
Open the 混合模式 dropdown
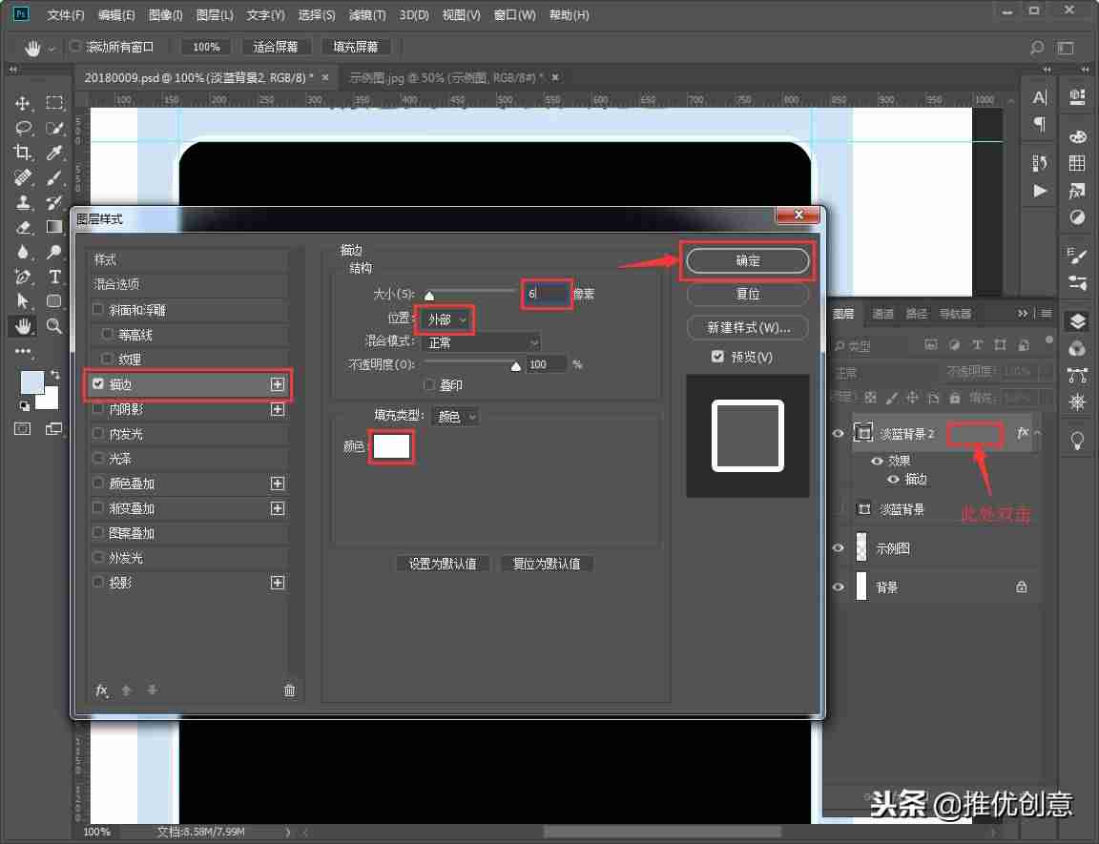[x=481, y=342]
